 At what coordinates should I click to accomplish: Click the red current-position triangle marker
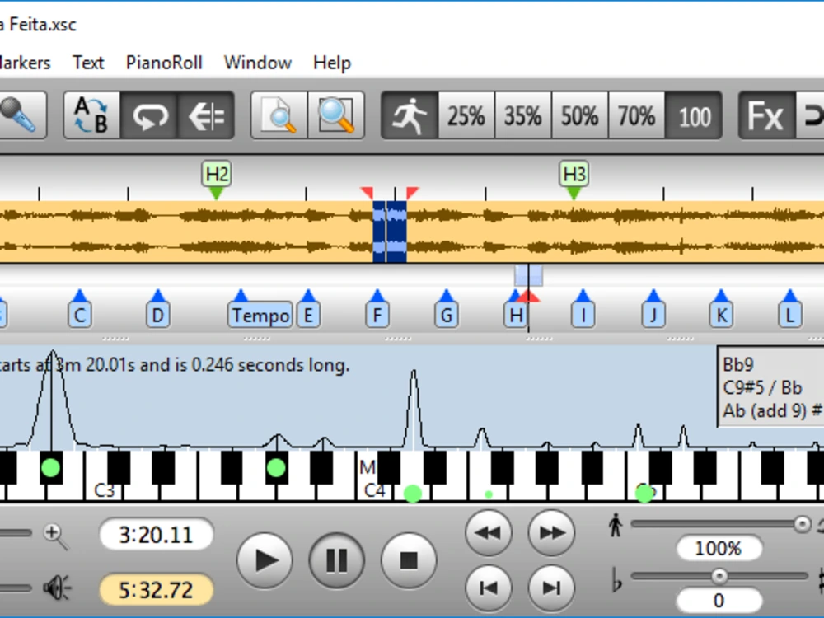click(x=528, y=297)
